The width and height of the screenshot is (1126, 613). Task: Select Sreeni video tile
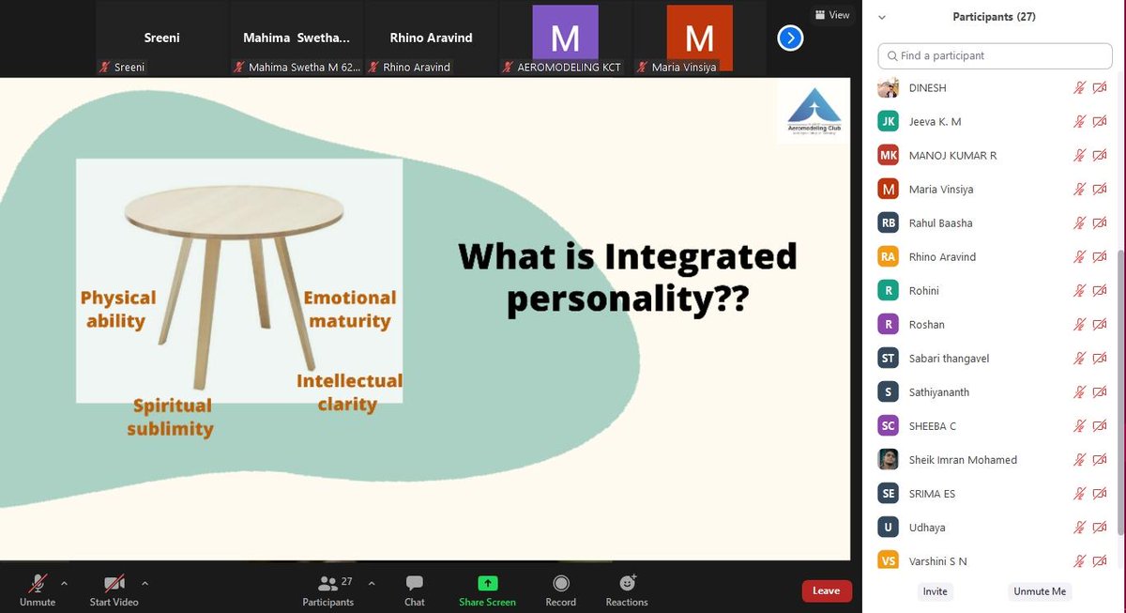tap(162, 38)
